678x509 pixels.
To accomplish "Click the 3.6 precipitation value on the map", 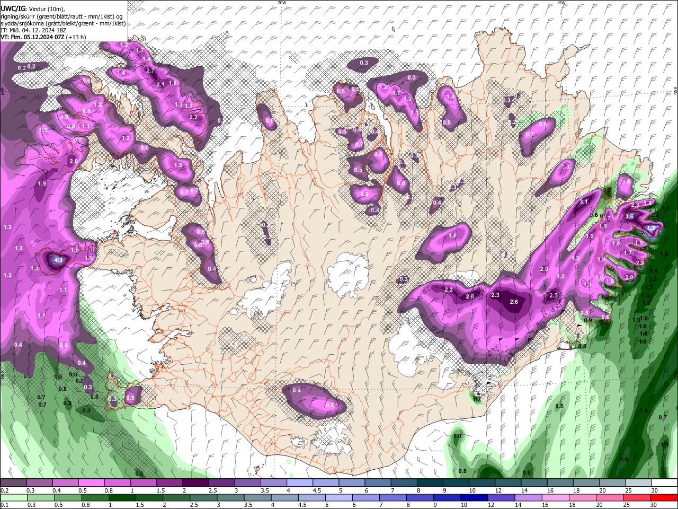I will [629, 216].
